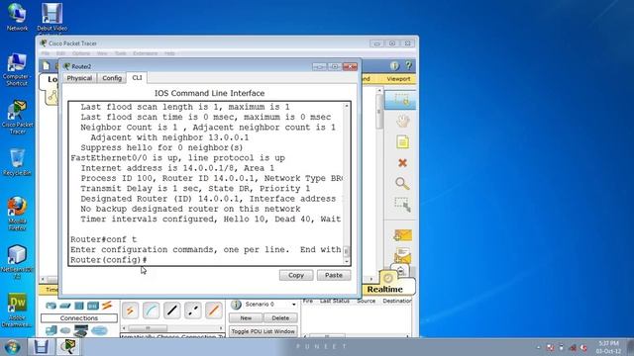The height and width of the screenshot is (356, 634).
Task: Choose the orange fiber cable
Action: (214, 310)
